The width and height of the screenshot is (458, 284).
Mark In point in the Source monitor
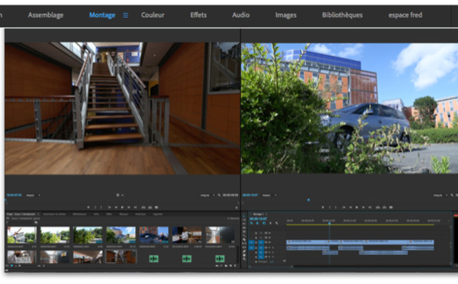click(95, 207)
